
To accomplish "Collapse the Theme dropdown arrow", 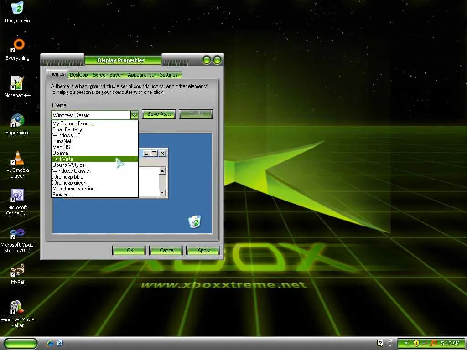I will (135, 115).
